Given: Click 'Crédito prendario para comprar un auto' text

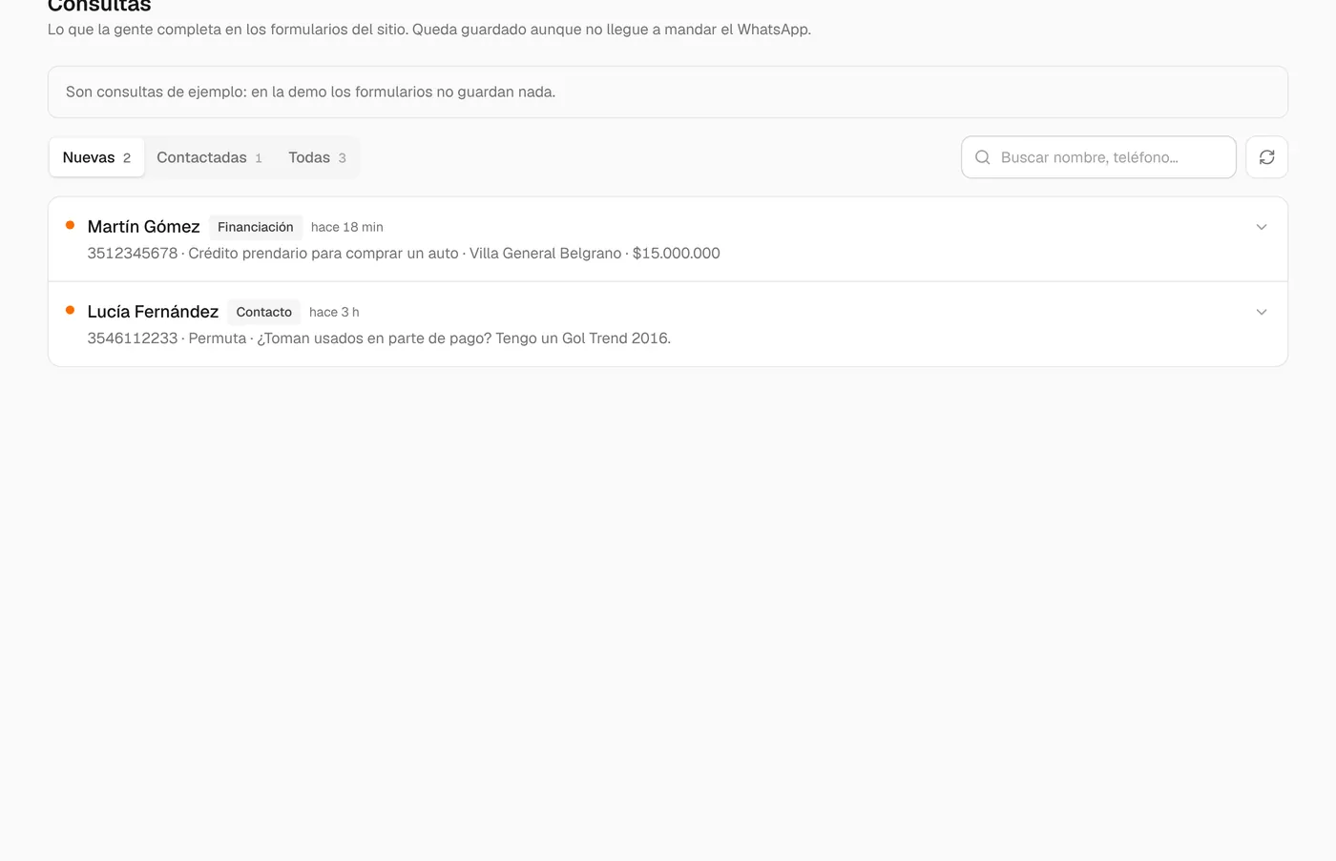Looking at the screenshot, I should pyautogui.click(x=324, y=253).
